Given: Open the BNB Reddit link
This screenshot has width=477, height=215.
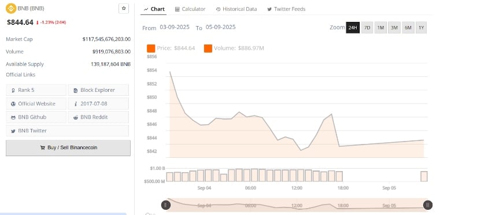Looking at the screenshot, I should [98, 117].
